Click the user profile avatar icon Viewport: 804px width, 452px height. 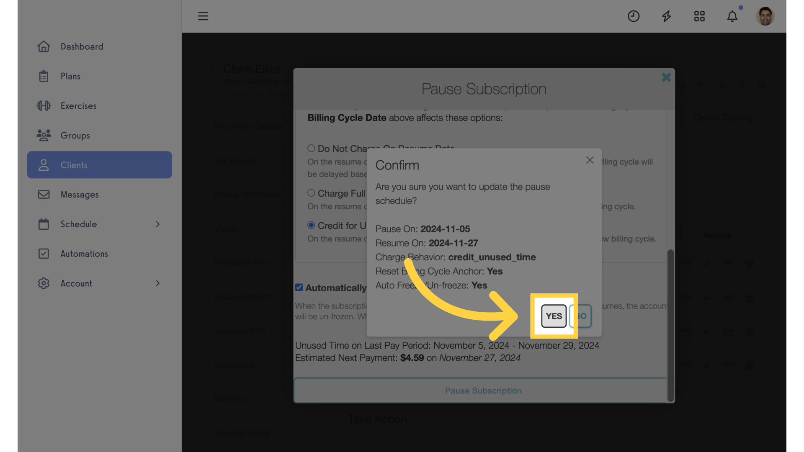(x=765, y=15)
